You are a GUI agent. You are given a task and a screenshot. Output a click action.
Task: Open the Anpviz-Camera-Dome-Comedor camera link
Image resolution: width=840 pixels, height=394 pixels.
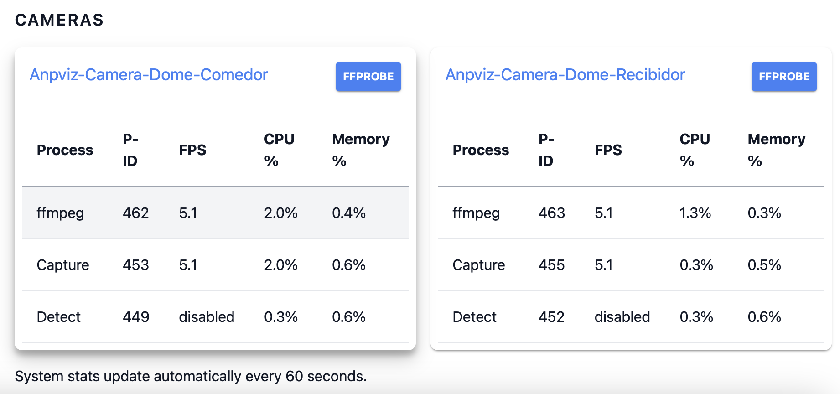(149, 75)
